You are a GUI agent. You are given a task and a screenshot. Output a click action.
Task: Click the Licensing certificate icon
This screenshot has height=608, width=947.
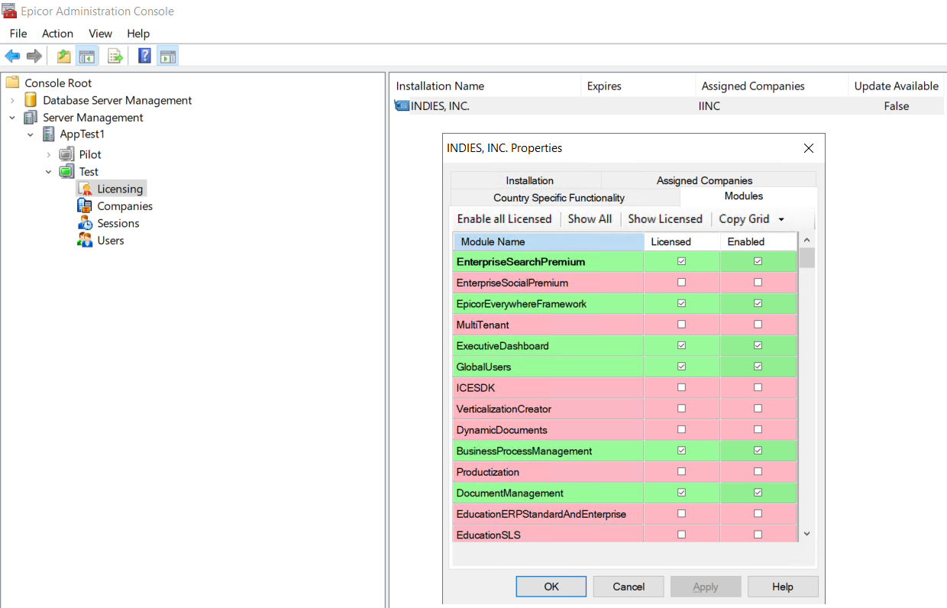pos(85,189)
